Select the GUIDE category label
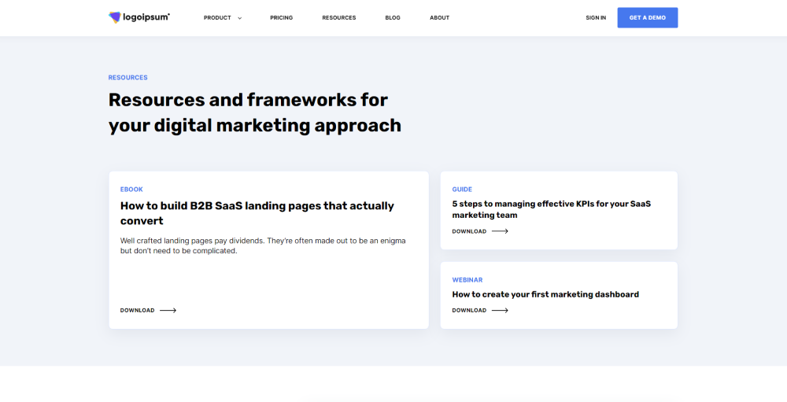Viewport: 787px width, 402px height. click(462, 190)
